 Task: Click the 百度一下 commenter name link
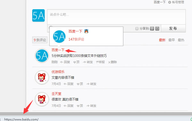tap(58, 50)
